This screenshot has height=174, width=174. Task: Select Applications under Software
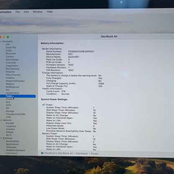point(13,144)
